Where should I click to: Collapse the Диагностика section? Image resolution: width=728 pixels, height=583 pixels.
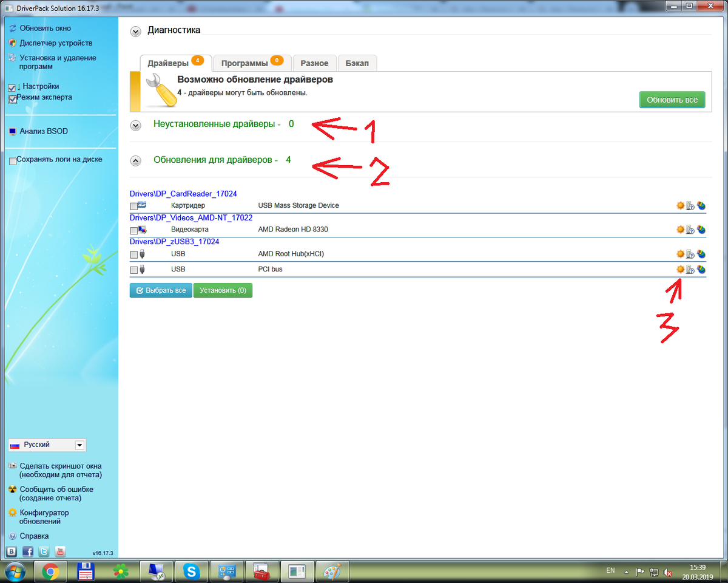click(x=136, y=32)
